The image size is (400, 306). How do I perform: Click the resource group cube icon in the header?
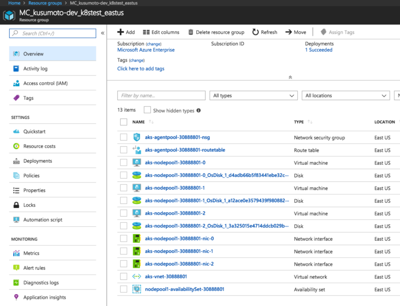coord(9,15)
